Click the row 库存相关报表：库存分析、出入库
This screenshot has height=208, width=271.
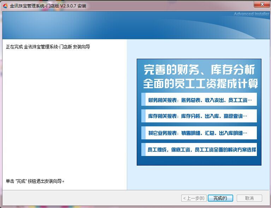199,116
